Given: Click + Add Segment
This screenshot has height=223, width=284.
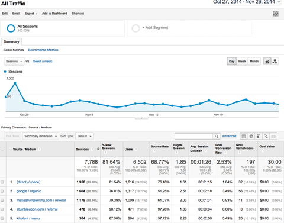Looking at the screenshot, I should [x=155, y=28].
